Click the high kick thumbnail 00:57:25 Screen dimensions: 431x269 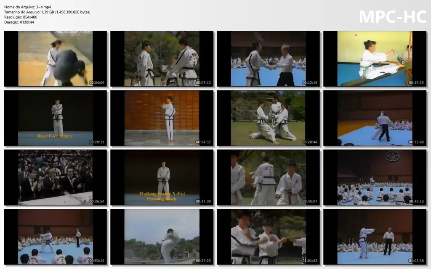coord(162,237)
